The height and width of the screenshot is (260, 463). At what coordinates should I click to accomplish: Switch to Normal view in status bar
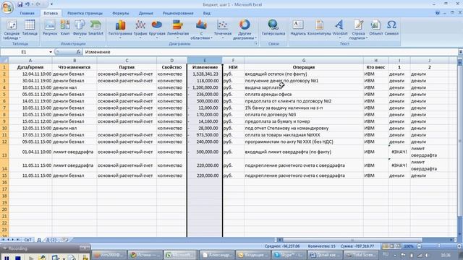(x=386, y=246)
